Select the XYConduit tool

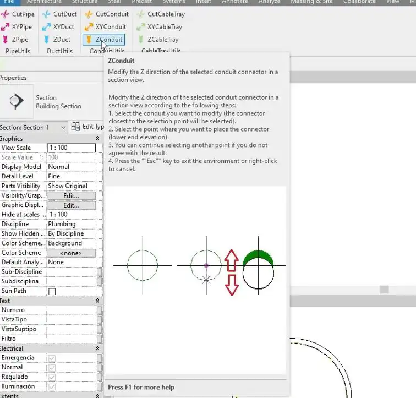(105, 27)
